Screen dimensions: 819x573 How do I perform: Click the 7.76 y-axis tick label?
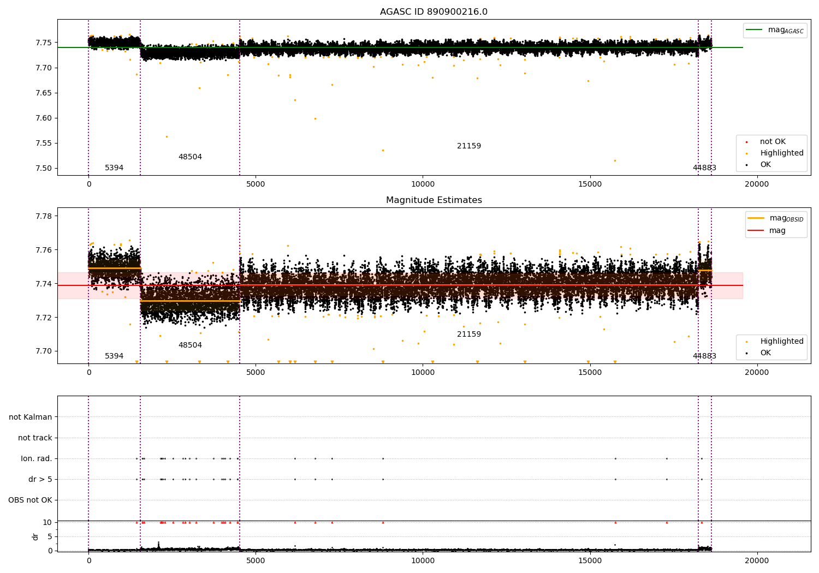(44, 250)
